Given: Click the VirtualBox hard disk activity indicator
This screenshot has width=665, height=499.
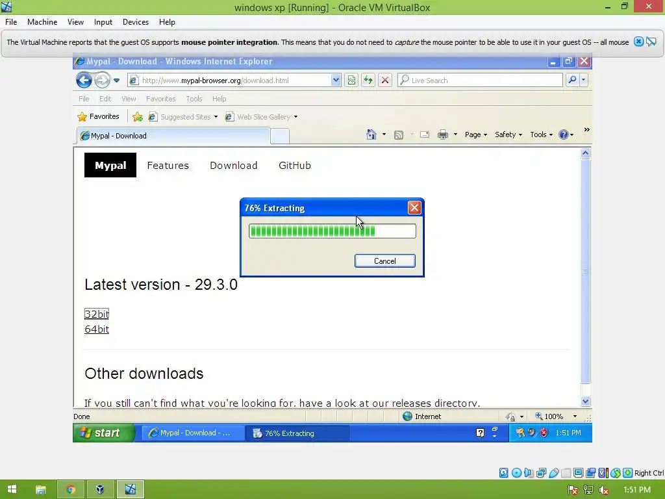Looking at the screenshot, I should 503,473.
